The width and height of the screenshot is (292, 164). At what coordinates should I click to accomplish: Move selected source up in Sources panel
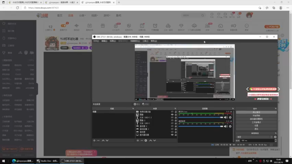150,141
